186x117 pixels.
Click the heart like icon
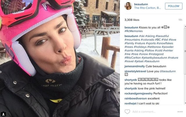127,112
